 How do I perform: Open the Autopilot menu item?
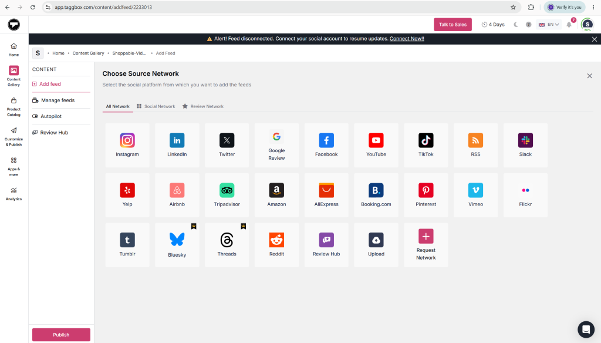[61, 116]
